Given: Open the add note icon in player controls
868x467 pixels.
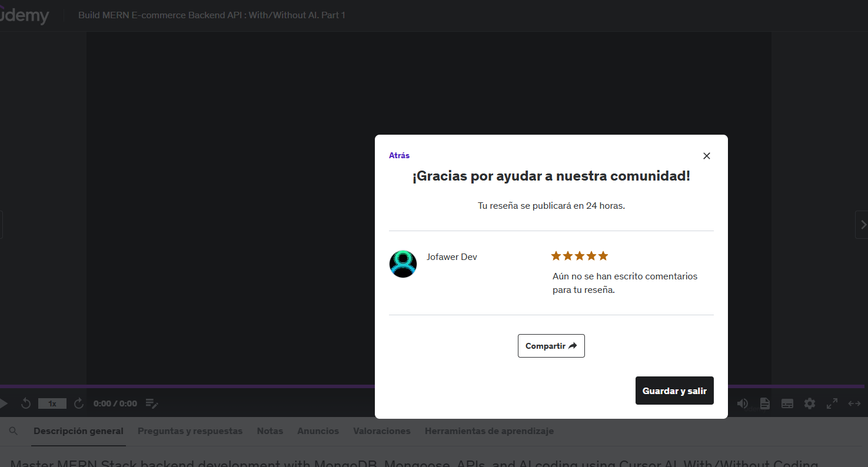Looking at the screenshot, I should coord(152,403).
